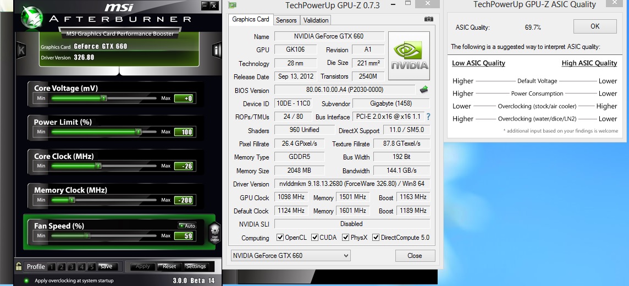Close MSI Afterburner with X

pos(214,5)
